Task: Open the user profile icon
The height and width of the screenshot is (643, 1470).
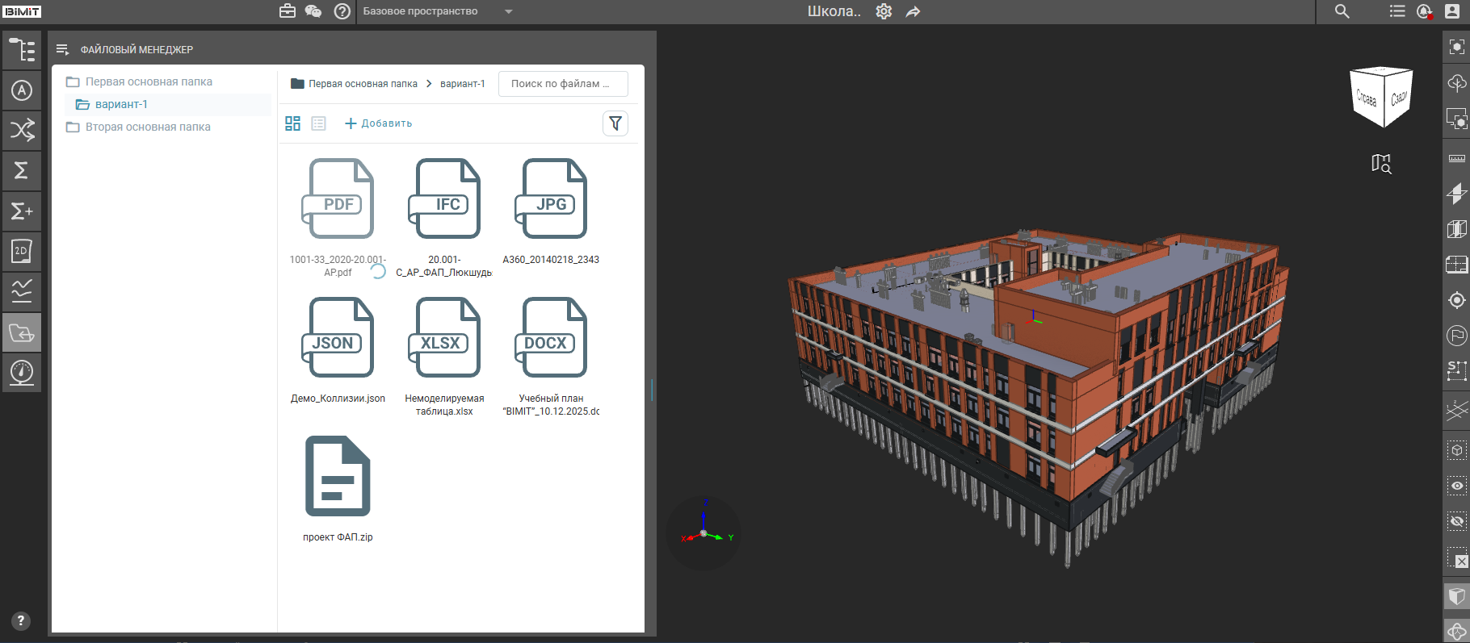Action: coord(1451,11)
